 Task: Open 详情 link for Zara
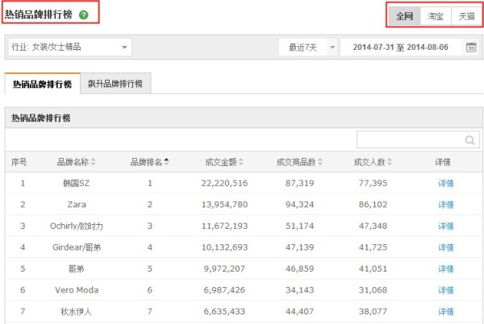446,205
